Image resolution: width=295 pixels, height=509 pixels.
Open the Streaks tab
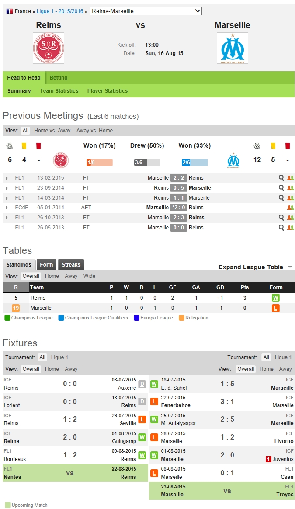tap(71, 265)
